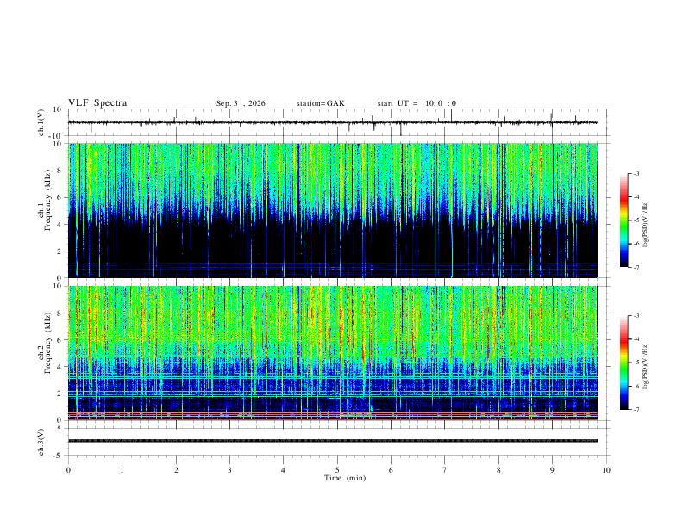Click the ch.1 spectrogram color bar

point(623,220)
